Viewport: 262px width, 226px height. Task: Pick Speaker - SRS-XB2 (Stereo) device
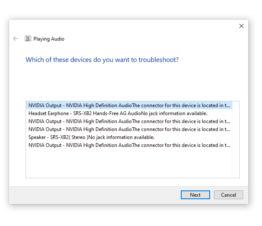pyautogui.click(x=129, y=137)
